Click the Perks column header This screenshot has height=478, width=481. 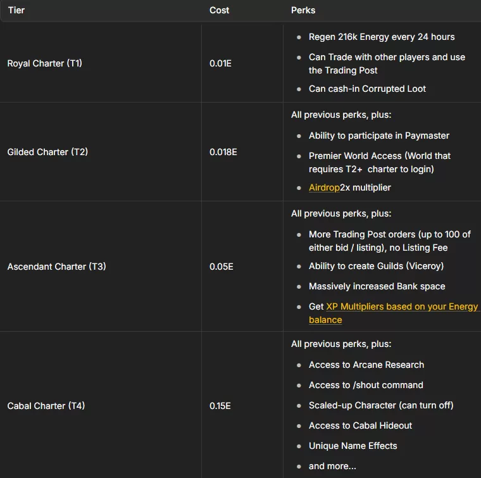(x=303, y=11)
